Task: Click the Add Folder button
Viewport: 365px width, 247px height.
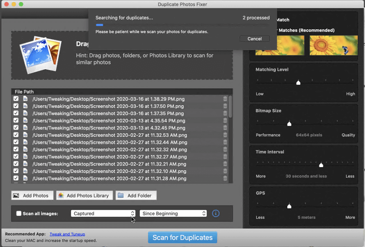Action: tap(136, 195)
